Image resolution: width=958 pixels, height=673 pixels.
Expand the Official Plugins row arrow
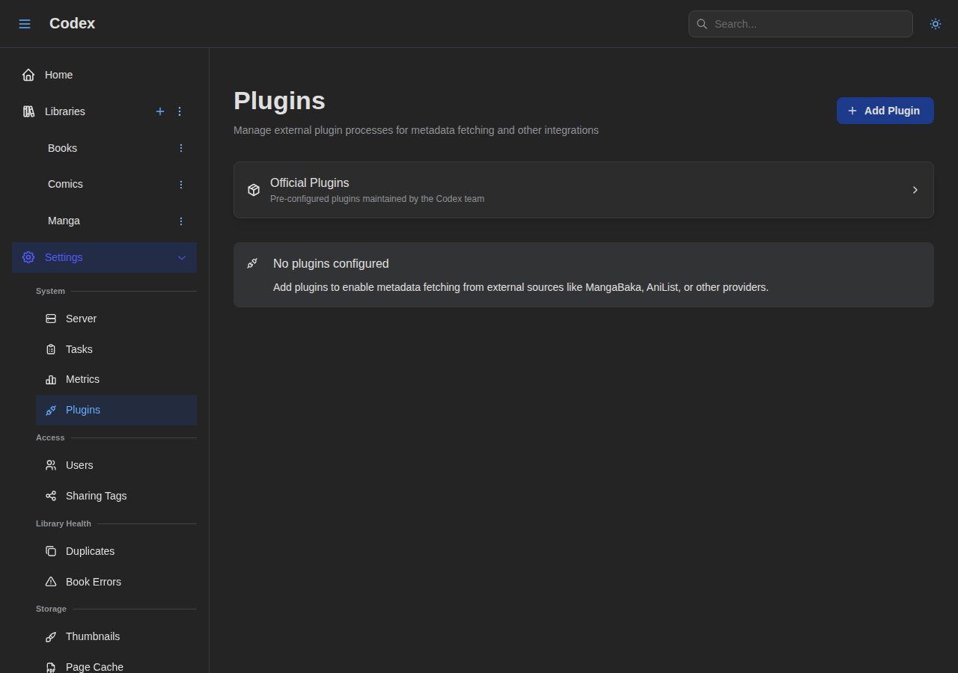pyautogui.click(x=915, y=190)
